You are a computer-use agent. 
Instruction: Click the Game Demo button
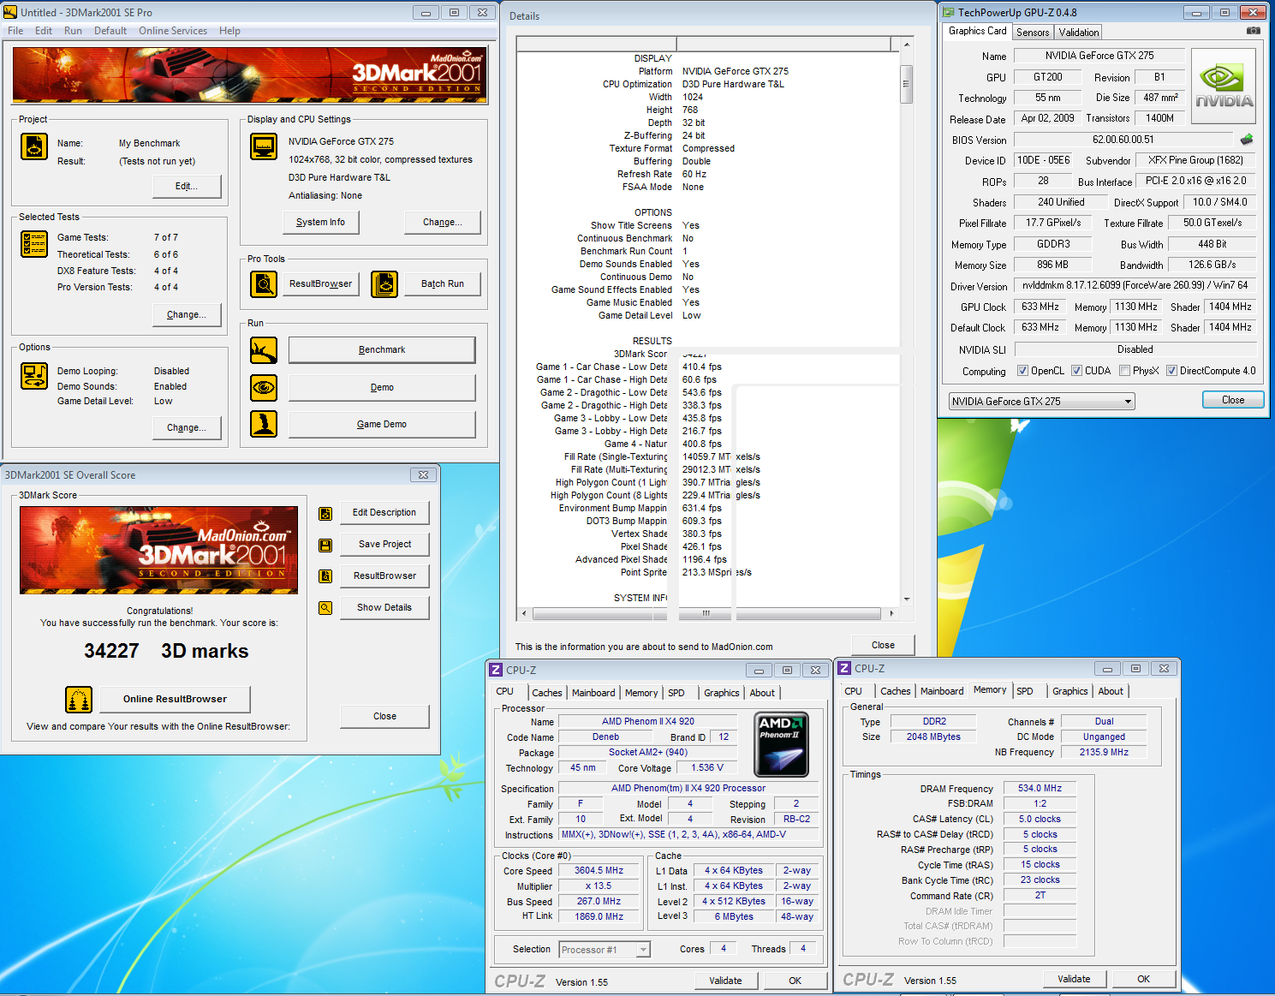(382, 424)
